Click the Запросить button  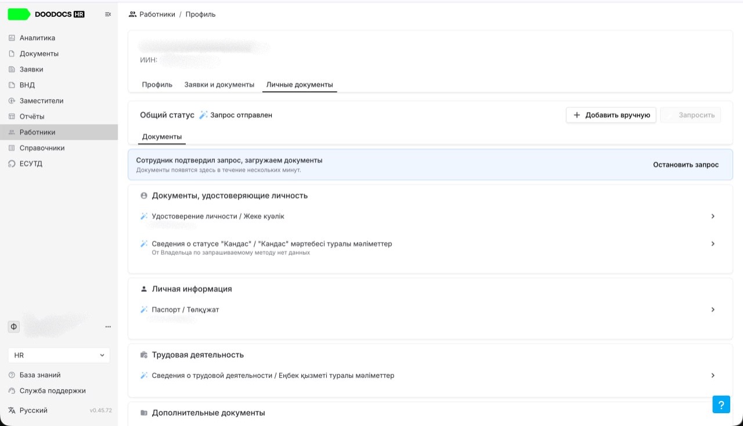pyautogui.click(x=691, y=115)
